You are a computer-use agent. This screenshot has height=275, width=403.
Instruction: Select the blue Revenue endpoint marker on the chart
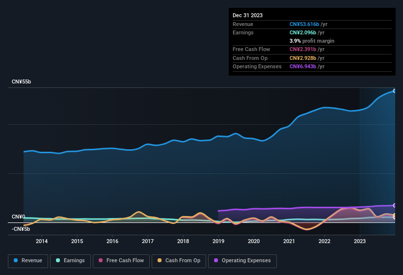click(394, 91)
